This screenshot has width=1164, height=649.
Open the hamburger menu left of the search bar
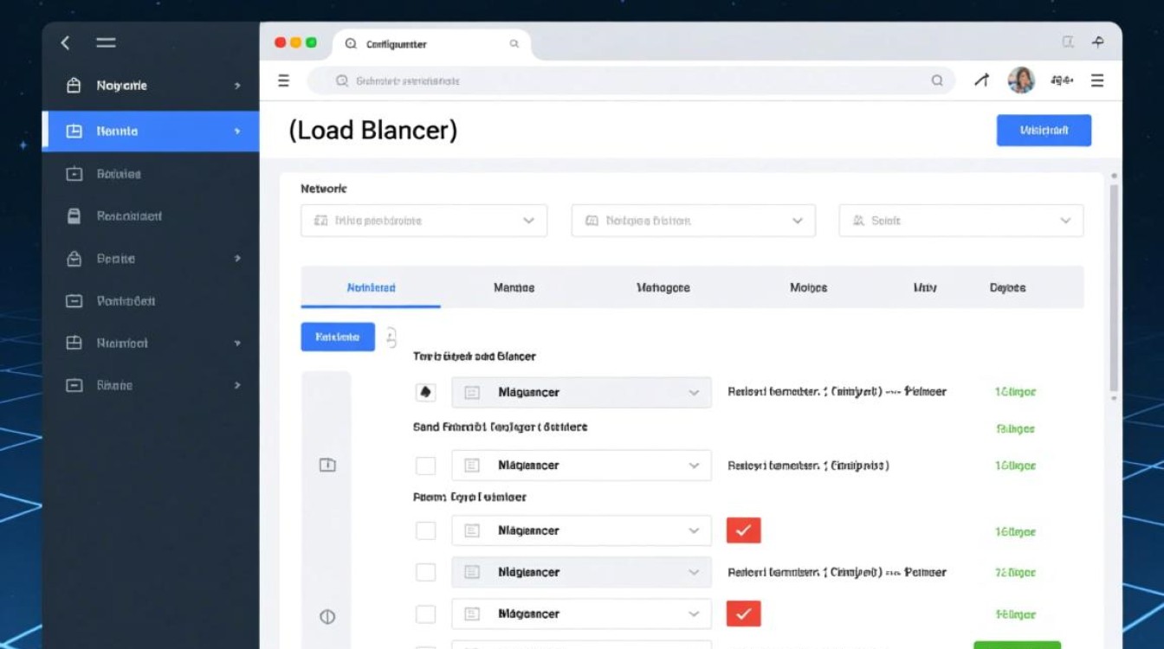pyautogui.click(x=283, y=80)
